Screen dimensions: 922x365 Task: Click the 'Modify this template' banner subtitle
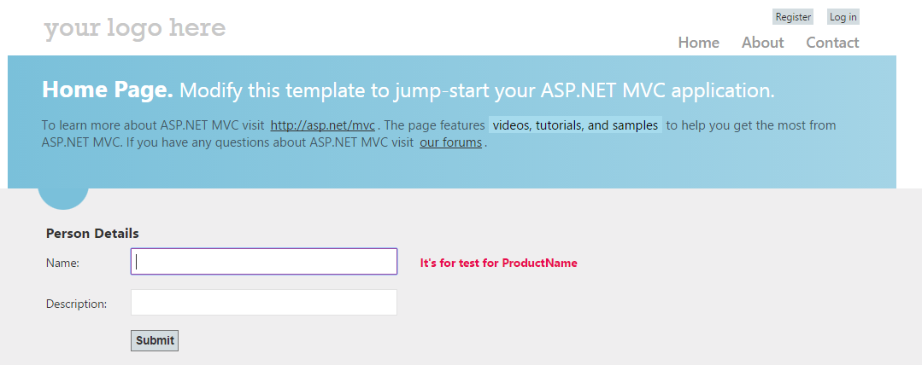pos(477,90)
